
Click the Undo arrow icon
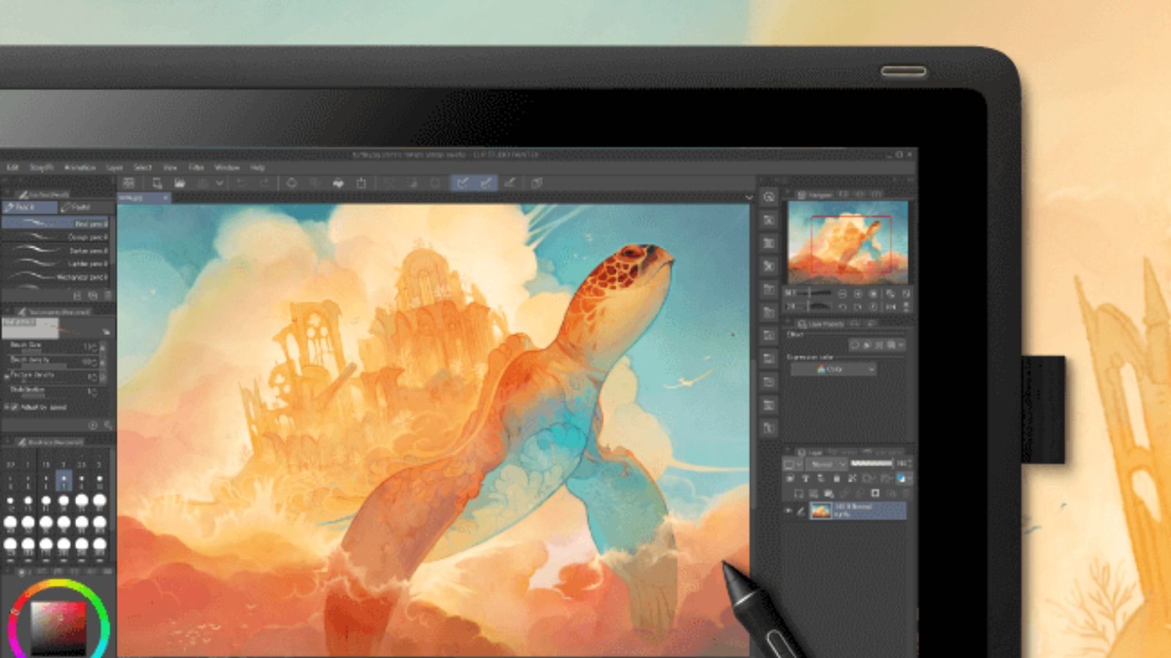[242, 183]
